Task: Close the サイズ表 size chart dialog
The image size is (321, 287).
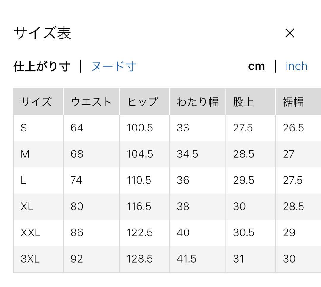Action: 289,33
